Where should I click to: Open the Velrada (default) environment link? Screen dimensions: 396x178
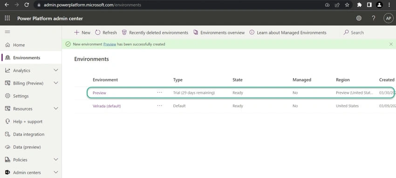tap(107, 106)
